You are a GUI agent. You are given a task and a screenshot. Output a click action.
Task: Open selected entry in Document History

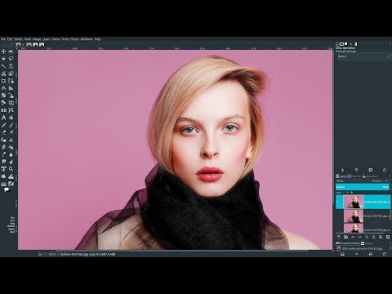[x=342, y=254]
